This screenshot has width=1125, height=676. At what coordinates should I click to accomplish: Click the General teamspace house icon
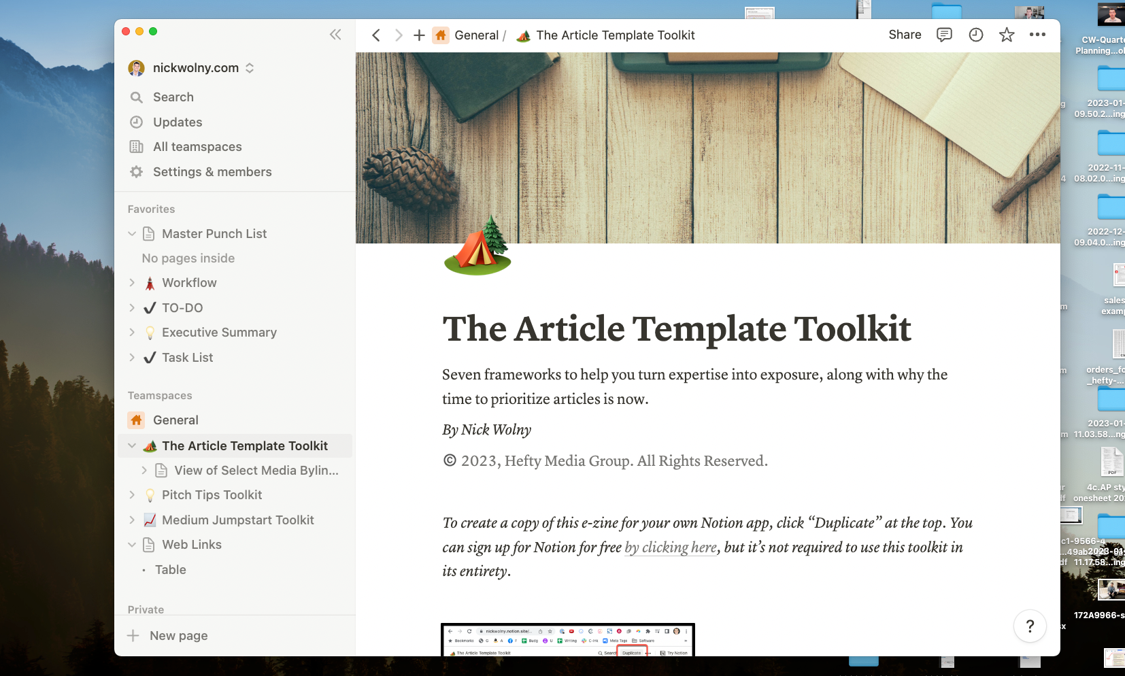click(137, 420)
